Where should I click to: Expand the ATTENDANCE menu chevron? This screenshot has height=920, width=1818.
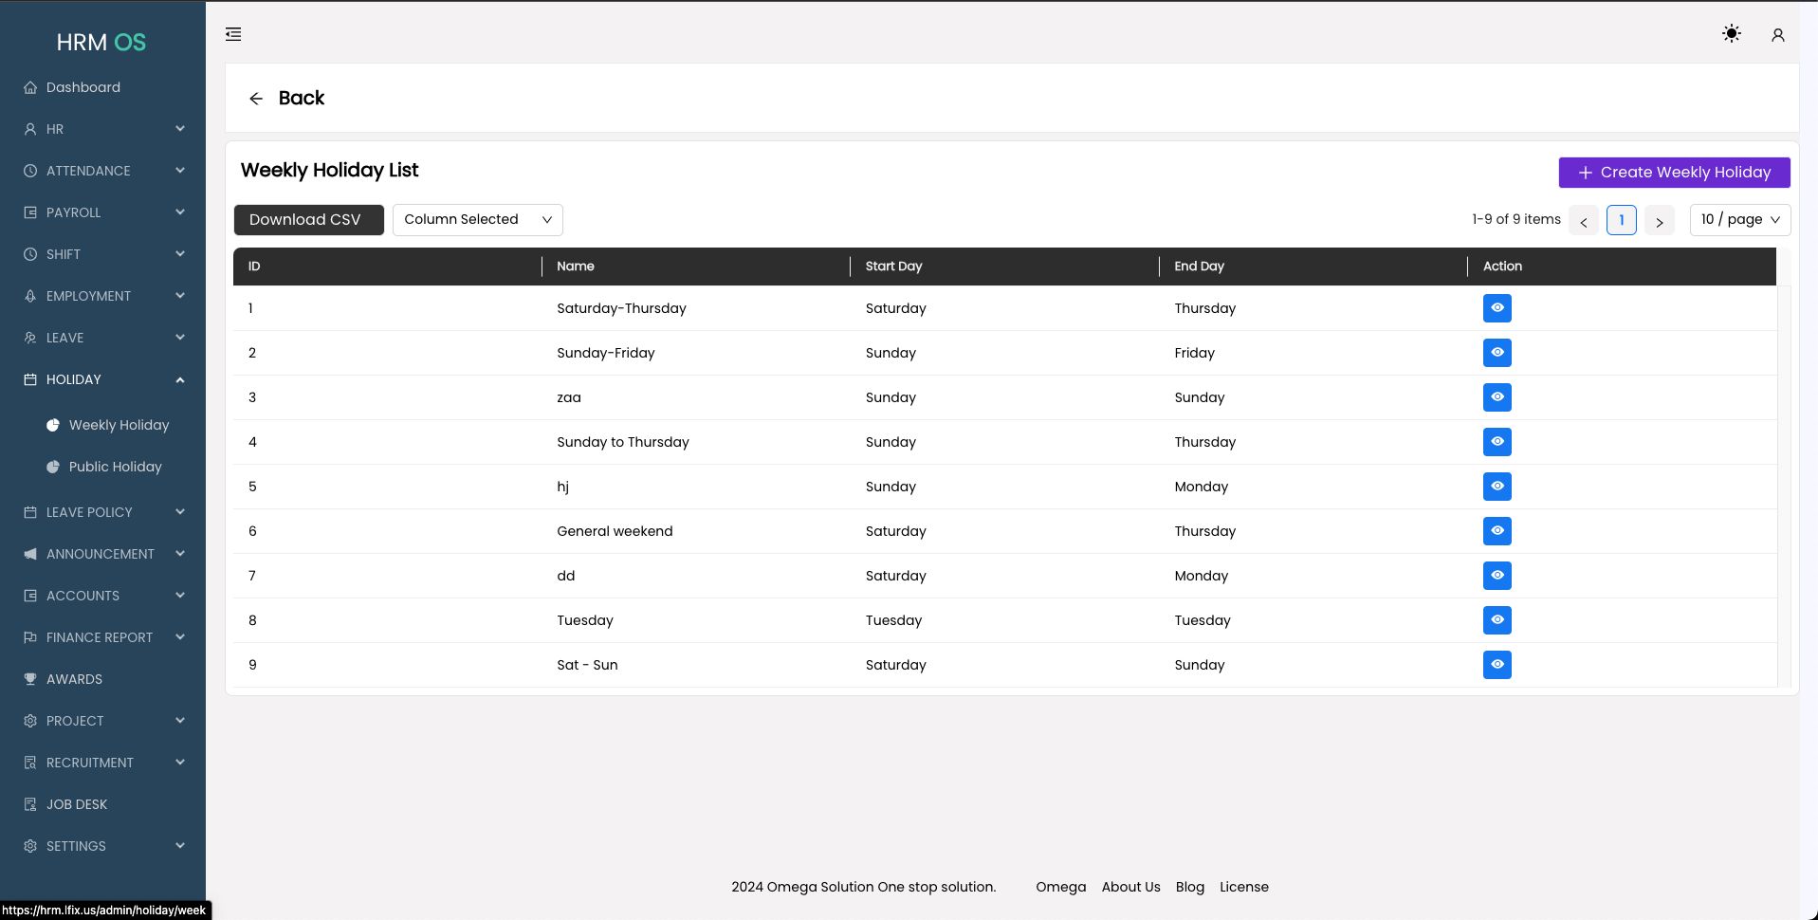point(180,171)
